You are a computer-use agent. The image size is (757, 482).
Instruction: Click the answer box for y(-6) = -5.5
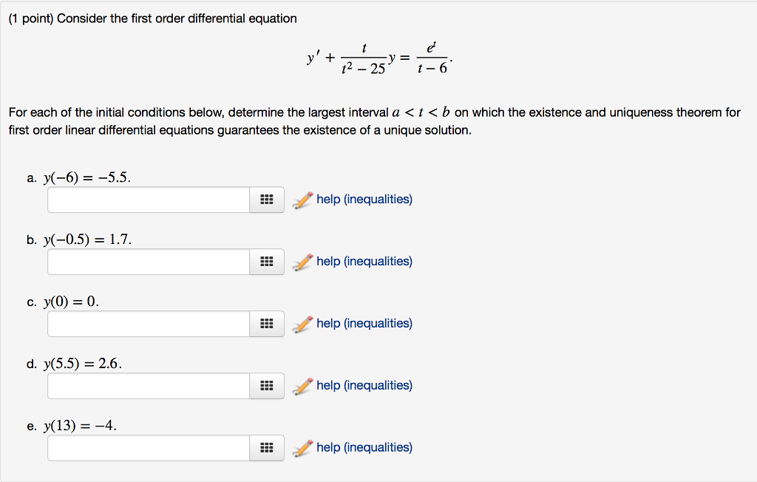(148, 200)
